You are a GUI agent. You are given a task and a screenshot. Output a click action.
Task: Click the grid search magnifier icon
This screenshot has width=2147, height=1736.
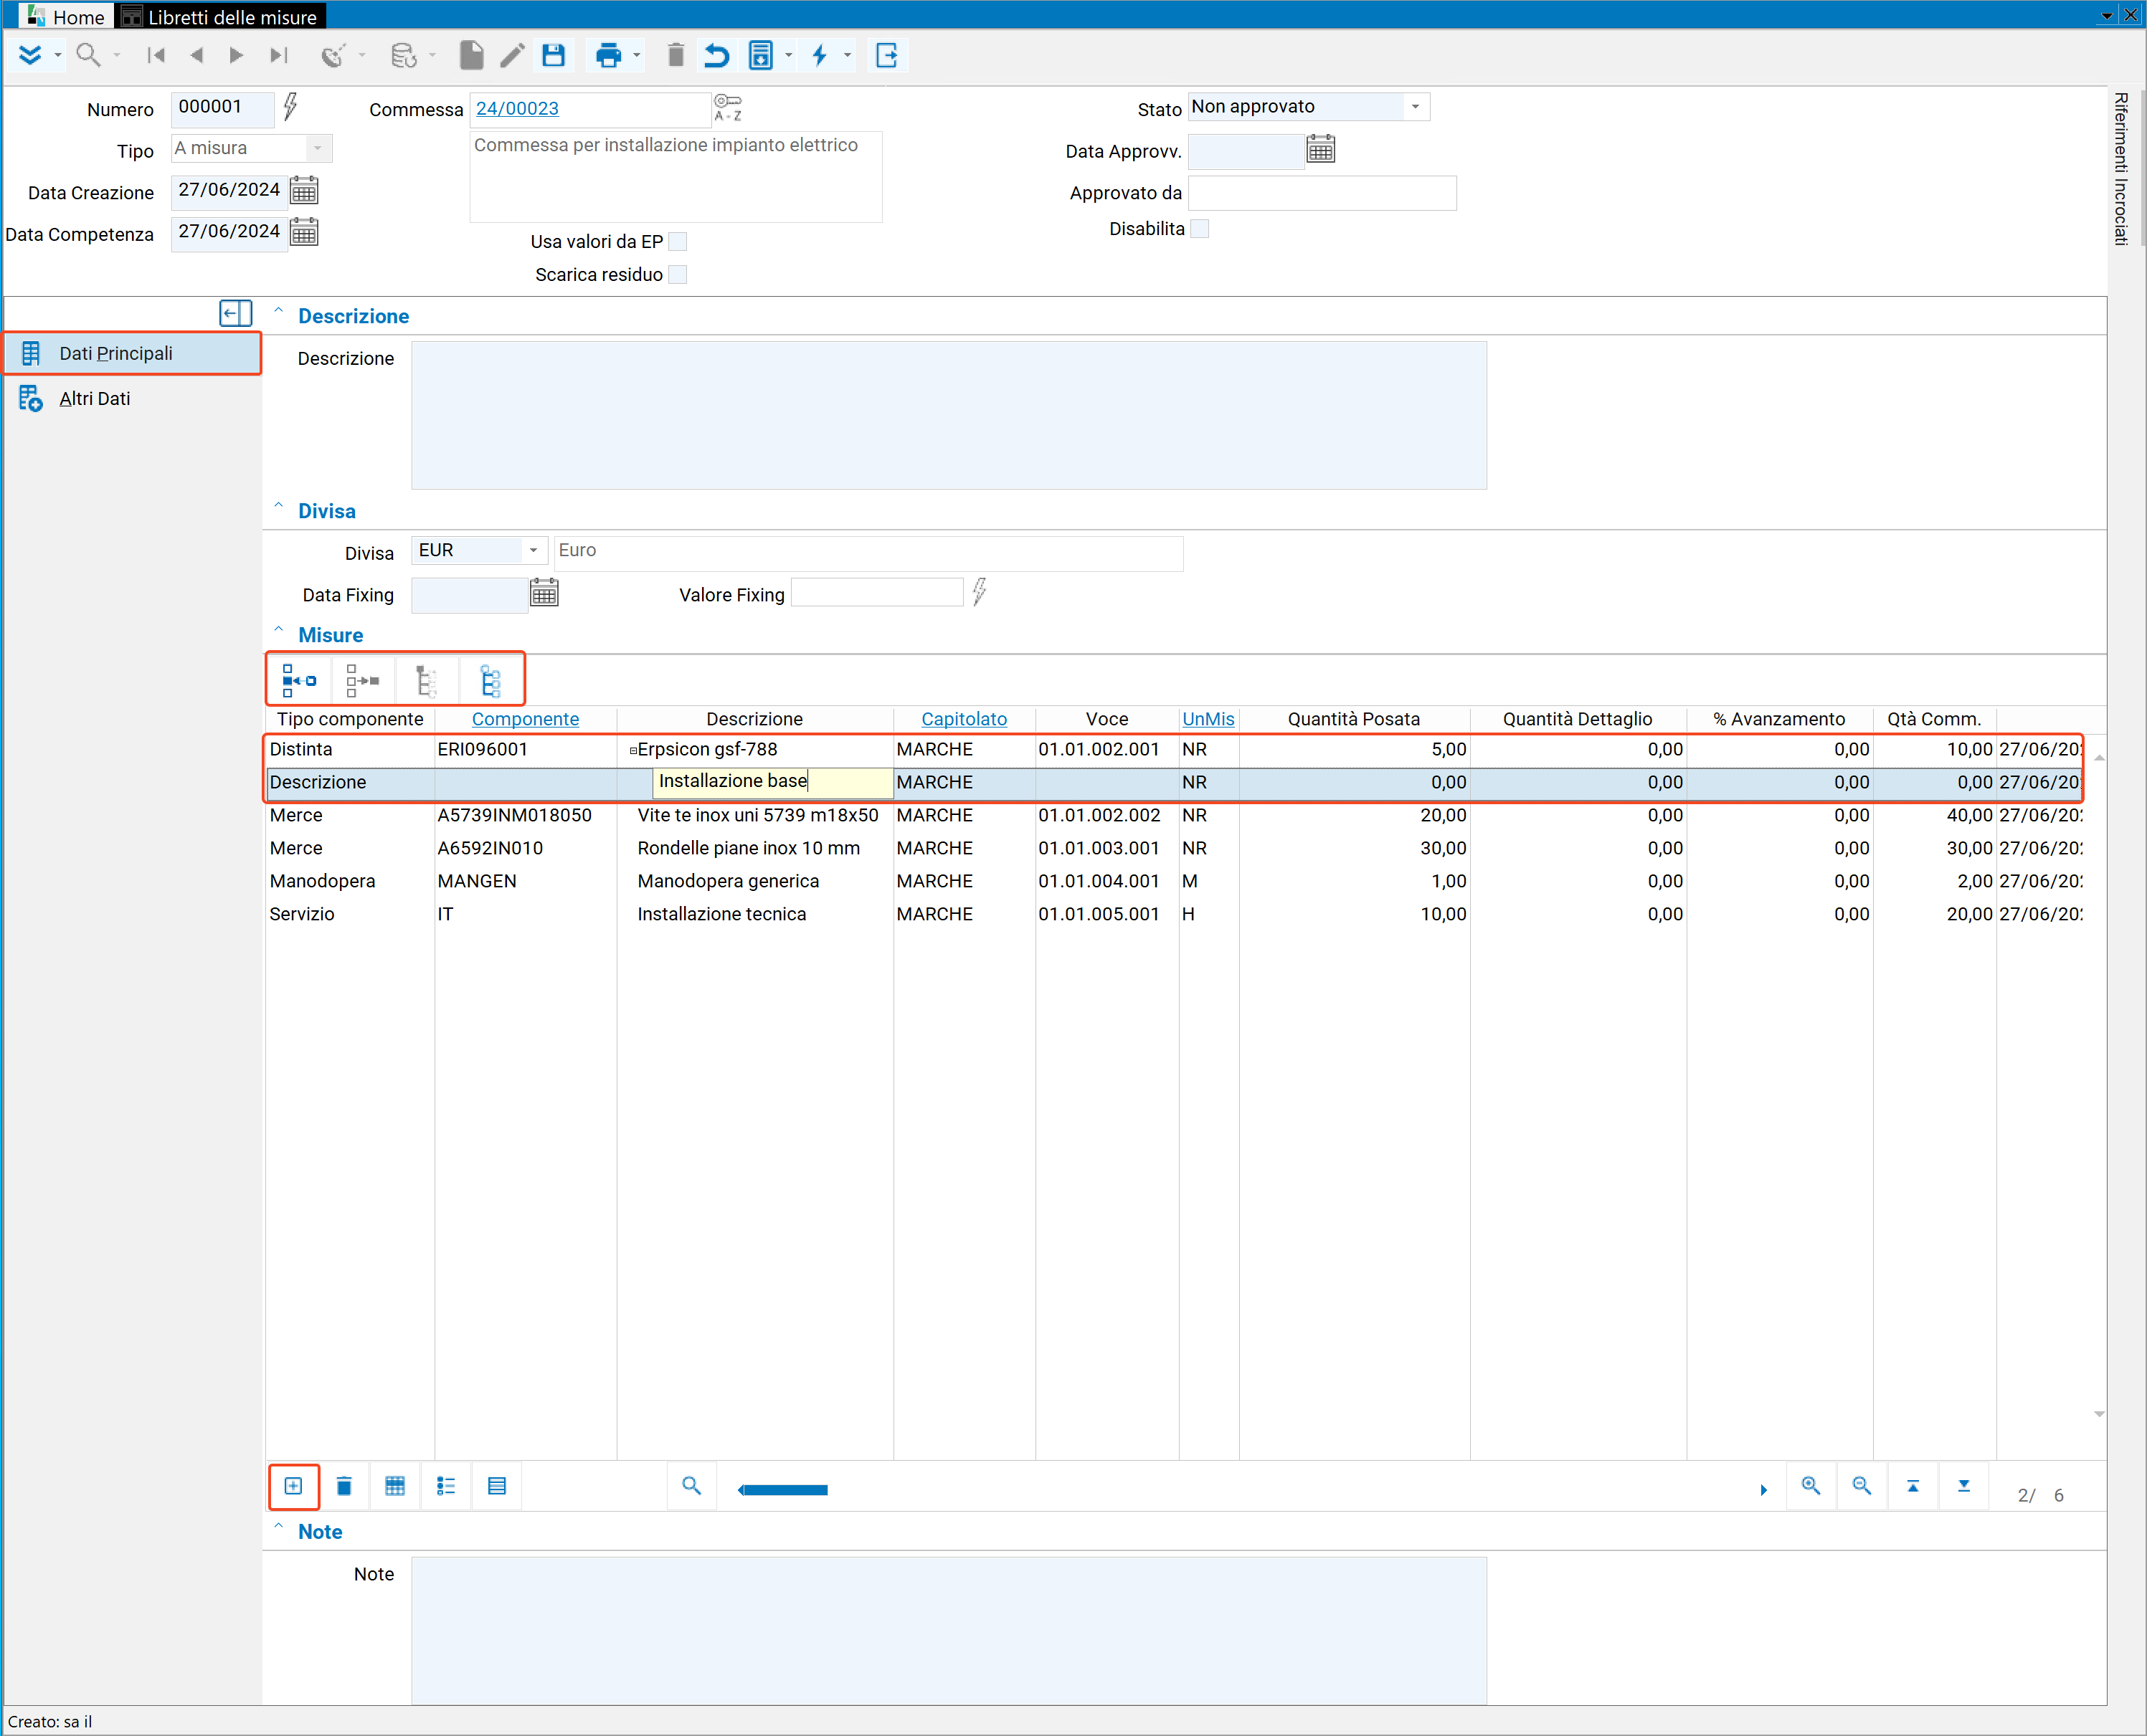(691, 1486)
